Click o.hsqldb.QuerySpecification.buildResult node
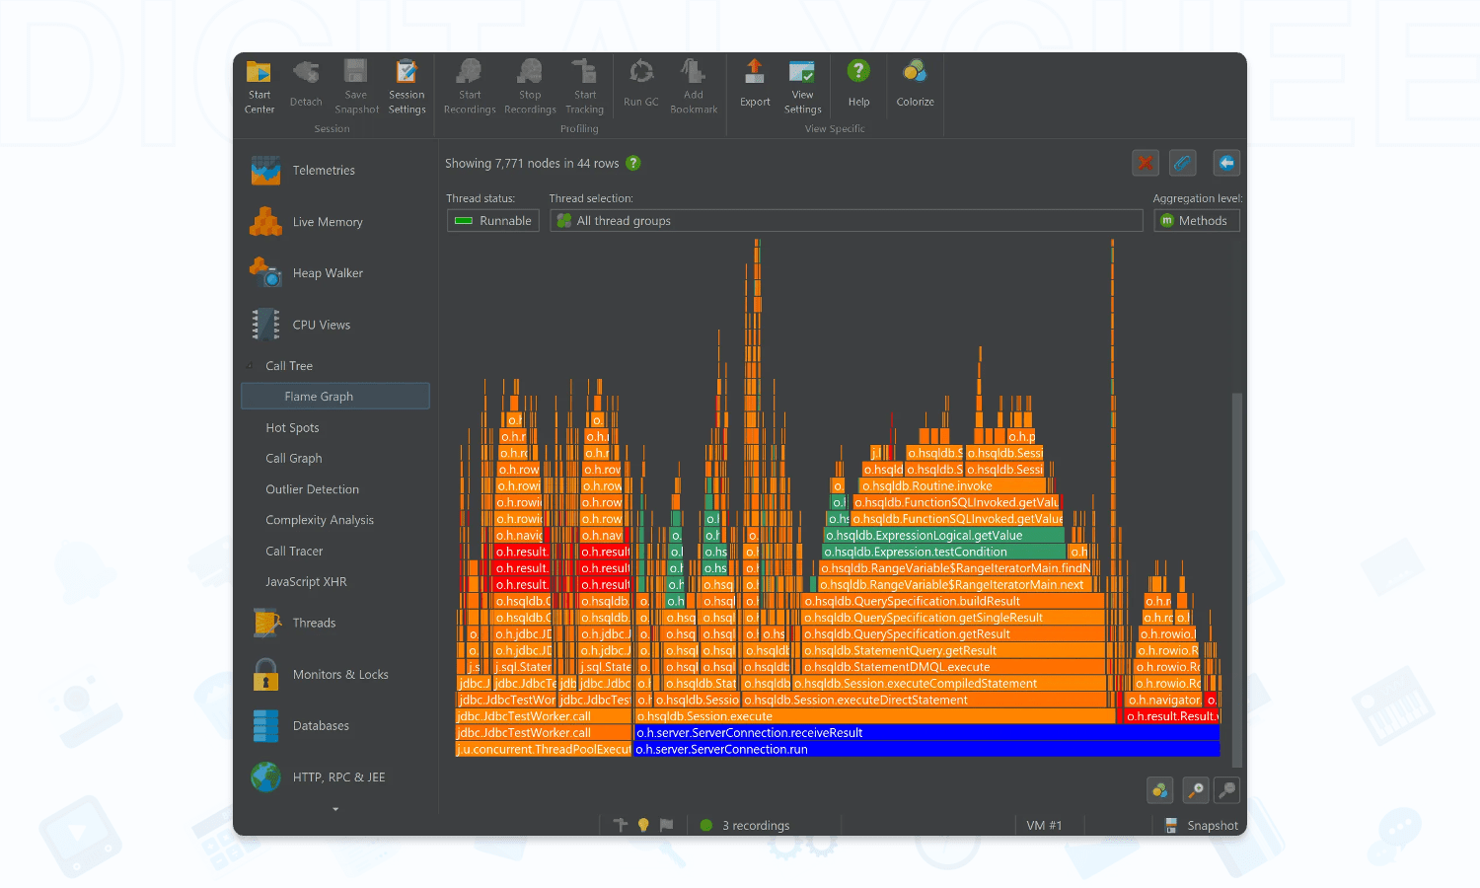Image resolution: width=1480 pixels, height=888 pixels. pyautogui.click(x=953, y=601)
